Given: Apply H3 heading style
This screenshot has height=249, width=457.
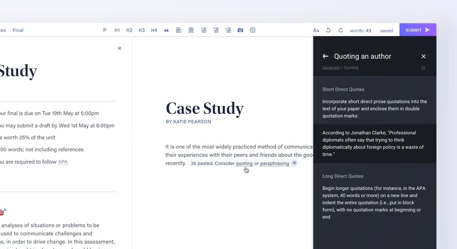Looking at the screenshot, I should (142, 30).
